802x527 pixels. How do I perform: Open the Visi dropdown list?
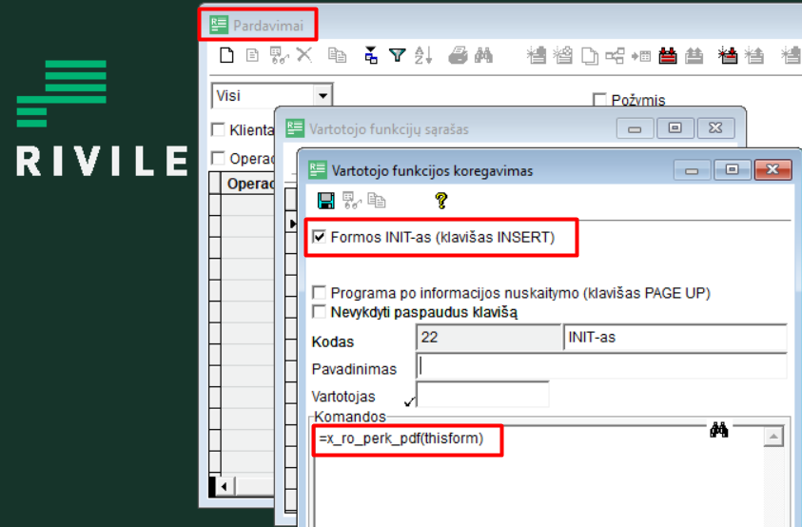(323, 96)
